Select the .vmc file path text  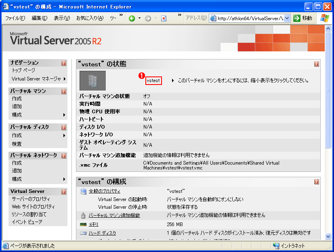[x=211, y=165]
